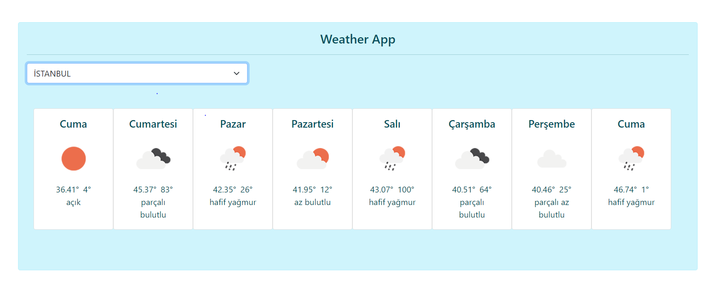Click the partly cloudy icon under Pazartesi
The width and height of the screenshot is (719, 300).
(x=313, y=159)
